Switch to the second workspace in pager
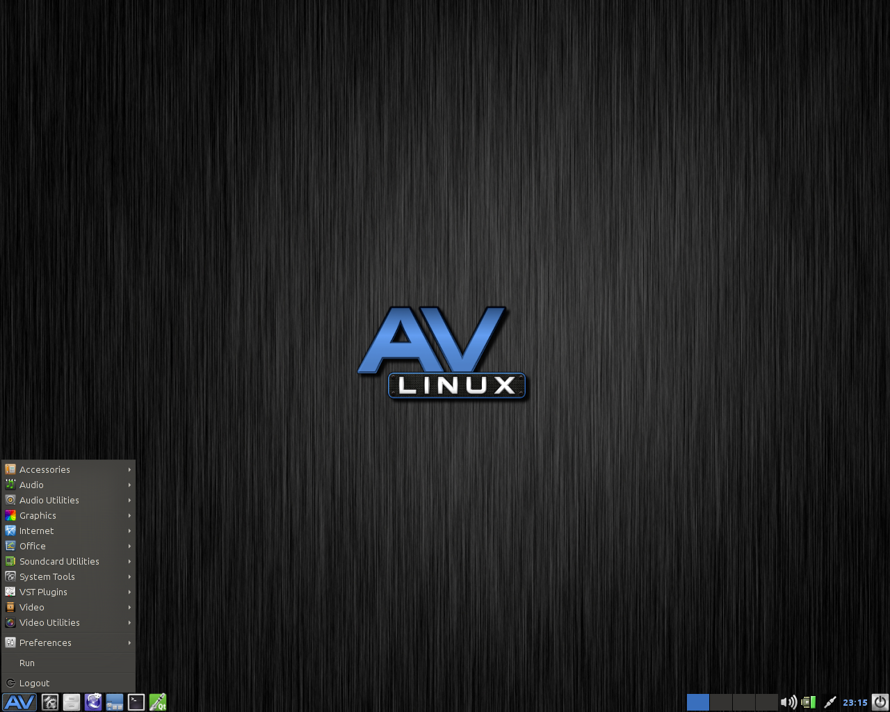 point(721,702)
